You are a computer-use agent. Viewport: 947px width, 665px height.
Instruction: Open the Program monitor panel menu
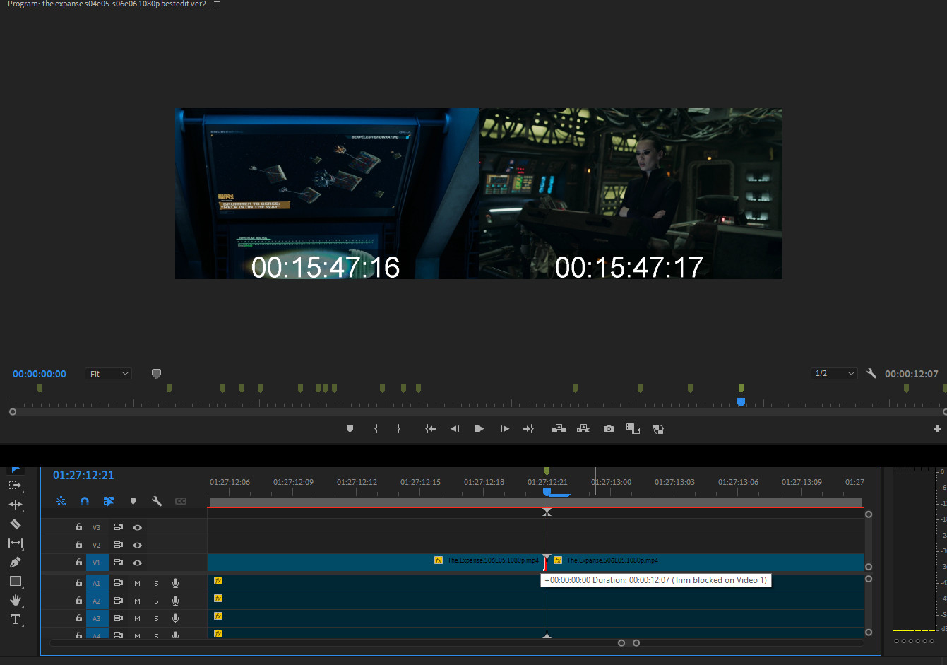(x=217, y=4)
